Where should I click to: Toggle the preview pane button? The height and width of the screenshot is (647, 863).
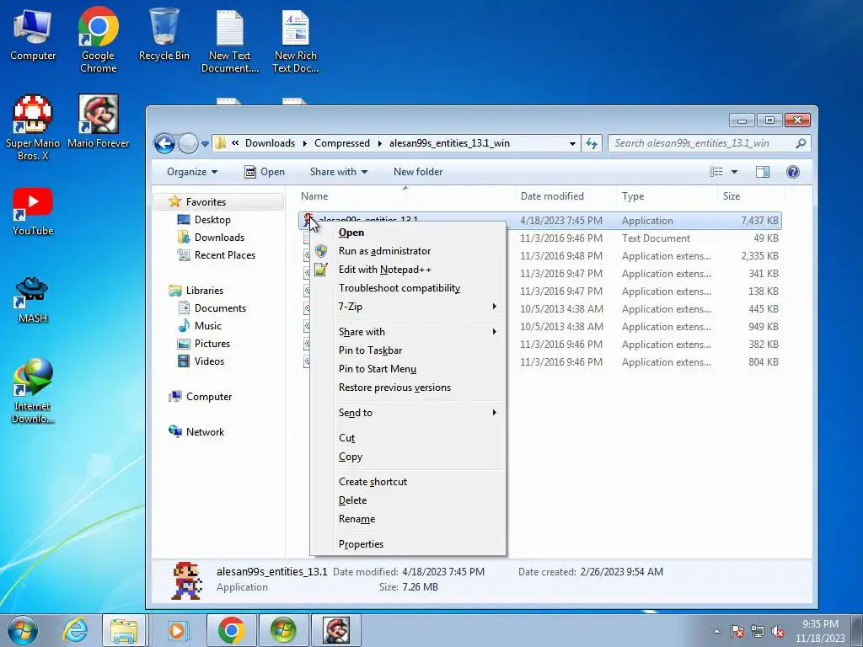(x=762, y=172)
